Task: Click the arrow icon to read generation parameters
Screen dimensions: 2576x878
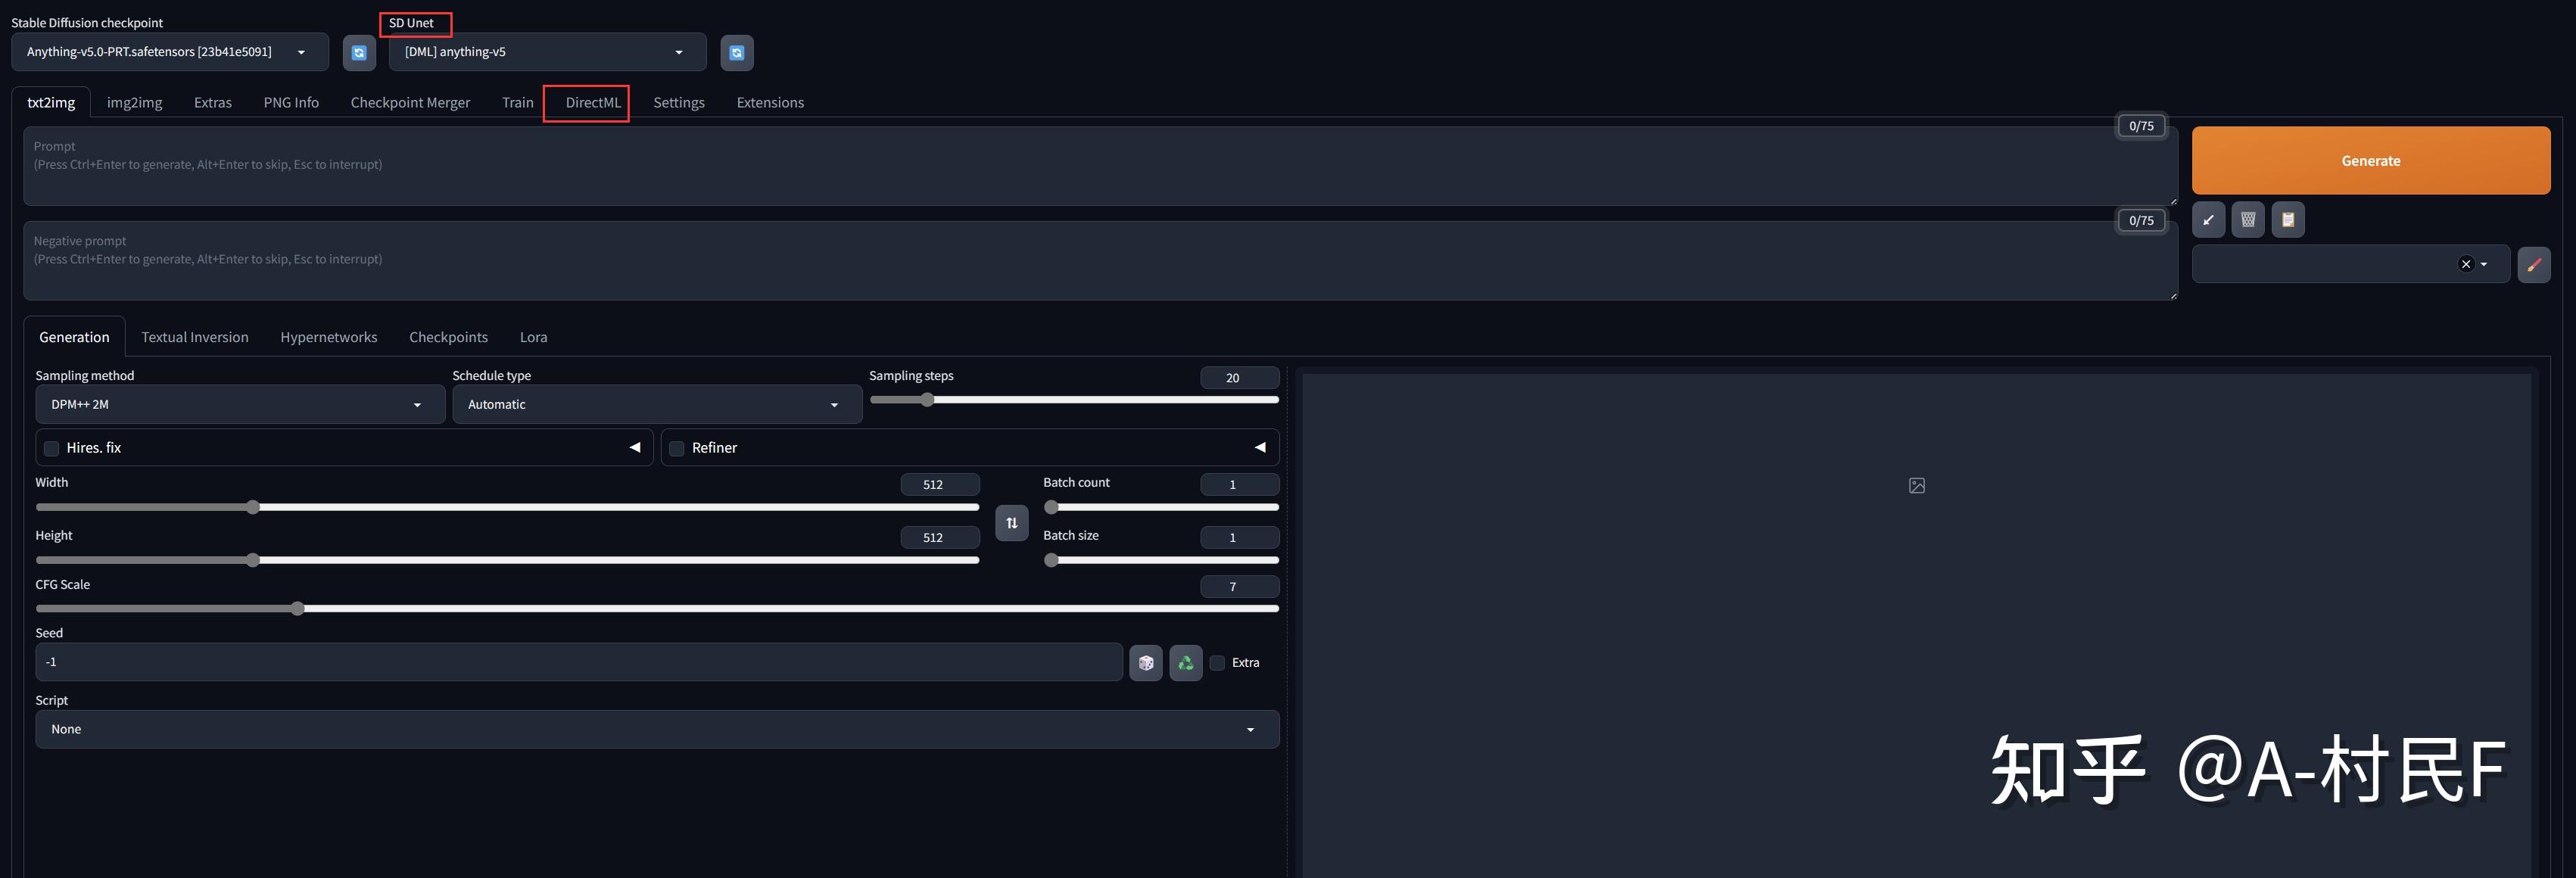Action: 2208,220
